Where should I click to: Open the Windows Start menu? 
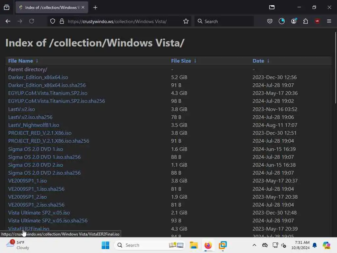[x=105, y=245]
